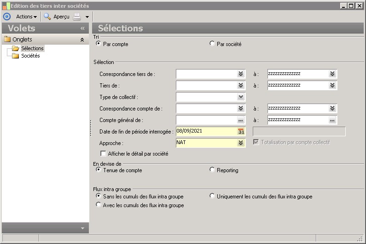This screenshot has height=244, width=366.
Task: Click the Compte général 'à' browse button
Action: click(x=332, y=120)
